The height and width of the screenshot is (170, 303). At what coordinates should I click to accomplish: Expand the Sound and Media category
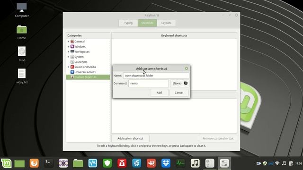click(x=68, y=67)
